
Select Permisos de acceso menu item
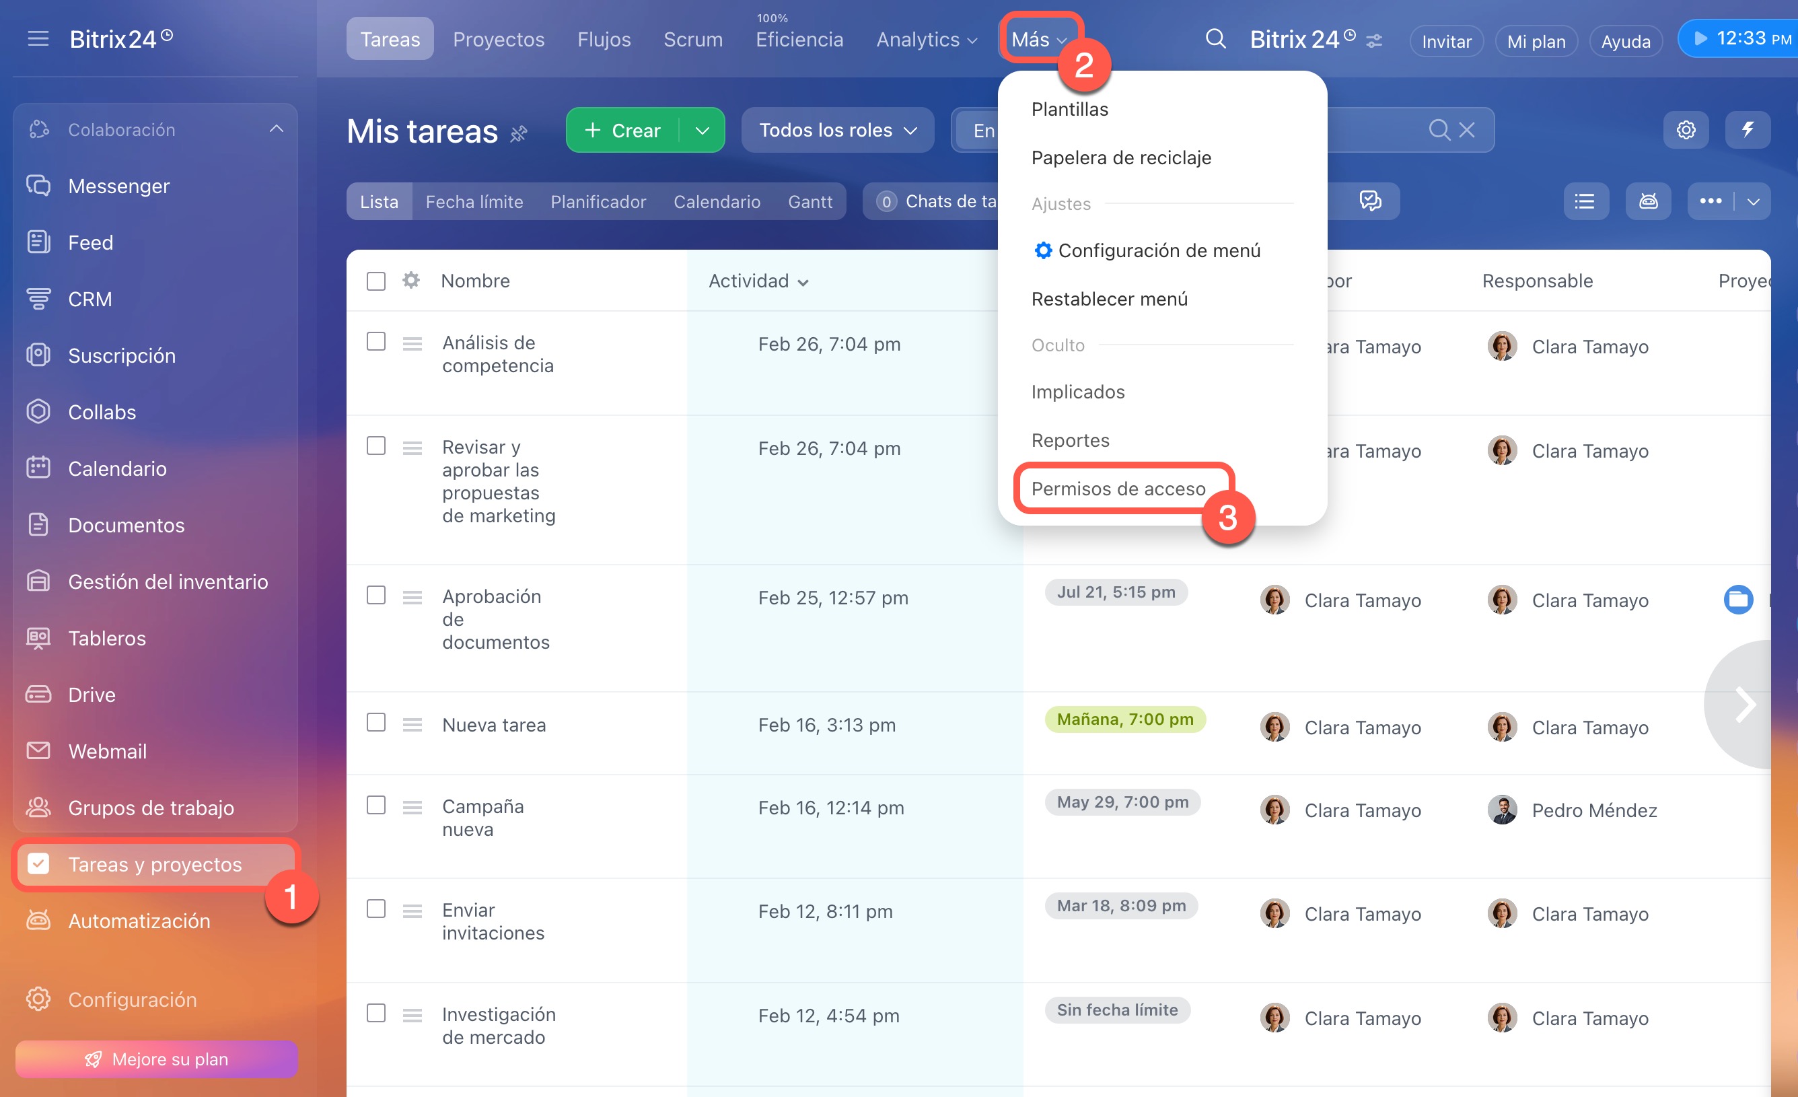point(1118,489)
